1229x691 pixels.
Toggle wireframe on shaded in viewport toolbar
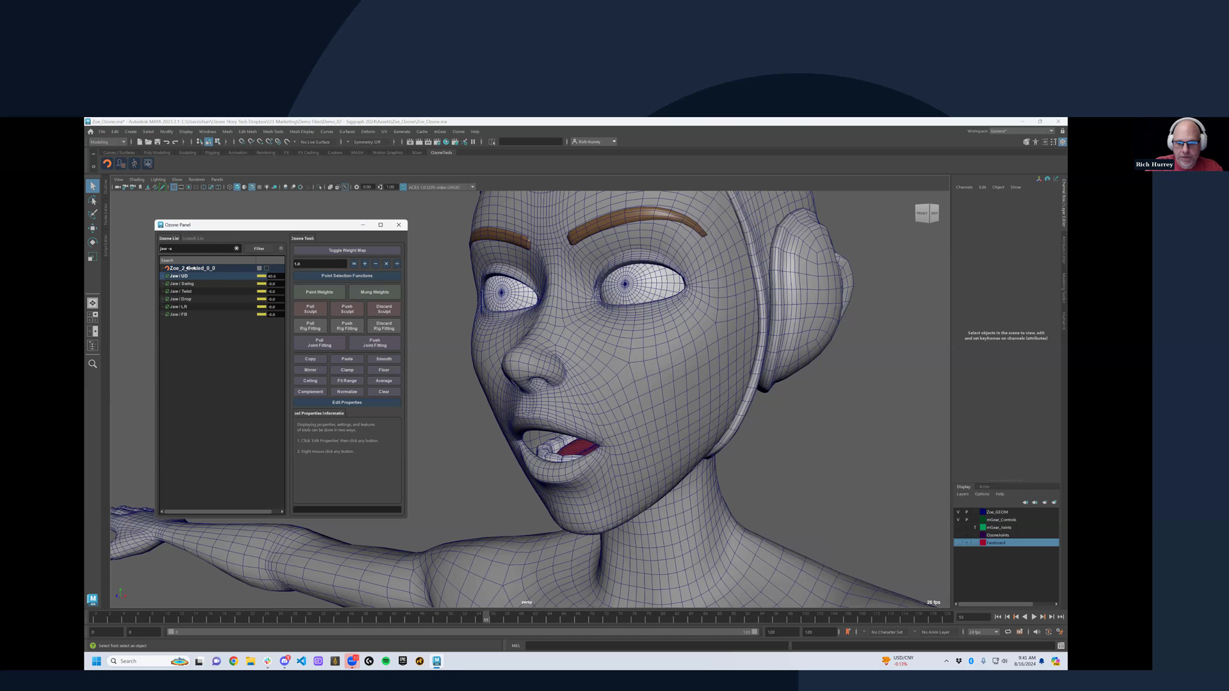(x=252, y=187)
